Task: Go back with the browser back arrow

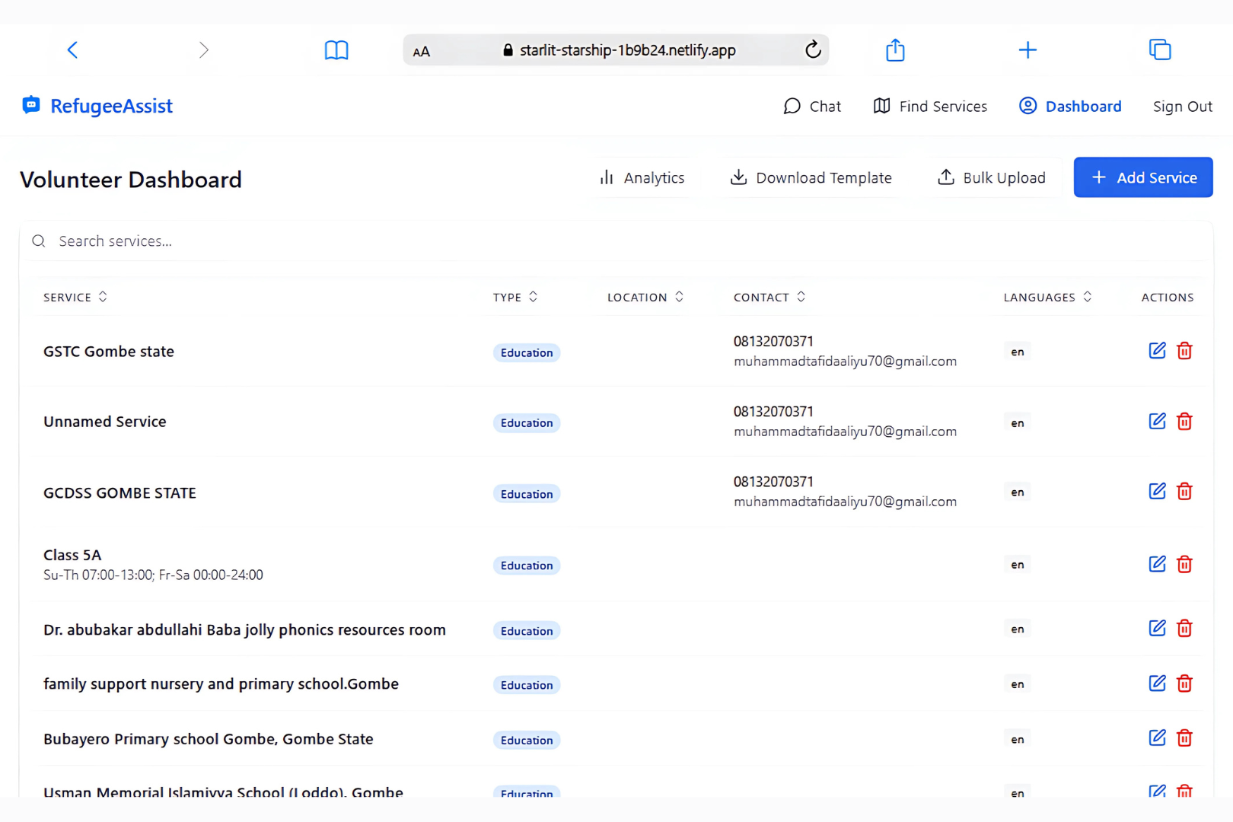Action: click(x=72, y=50)
